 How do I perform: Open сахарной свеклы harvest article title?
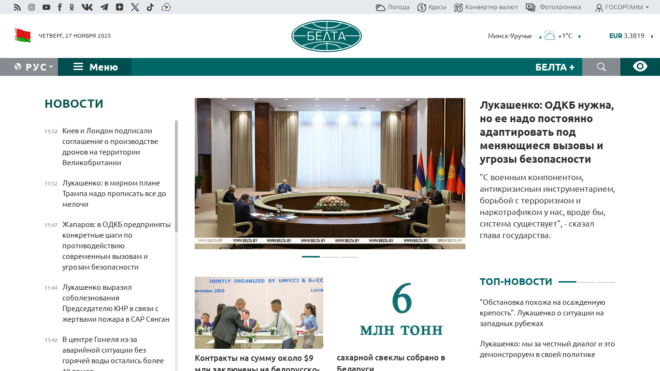391,363
